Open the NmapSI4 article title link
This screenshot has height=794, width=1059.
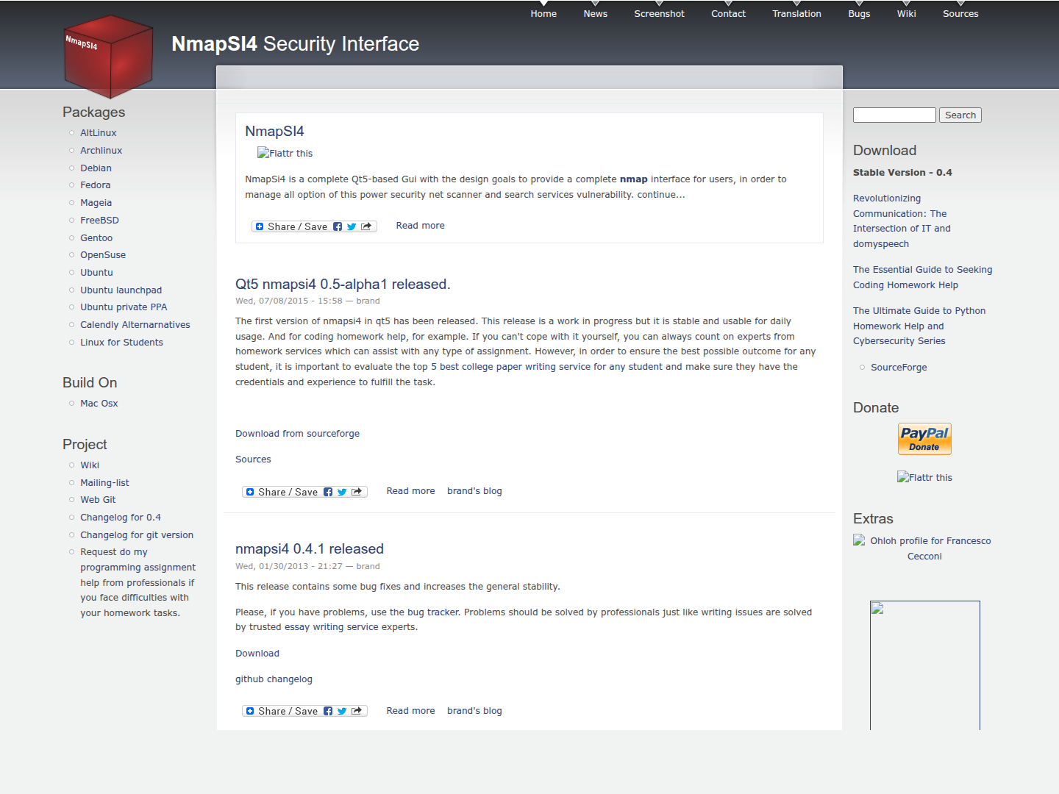coord(274,131)
